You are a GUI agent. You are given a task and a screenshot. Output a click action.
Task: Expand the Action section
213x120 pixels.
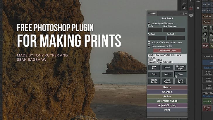tap(167, 96)
